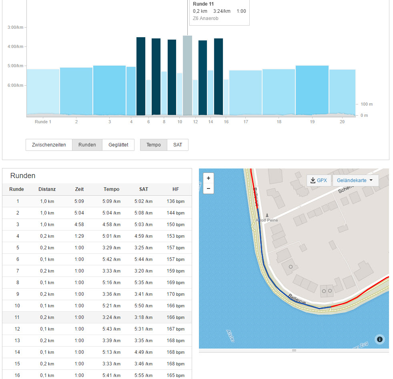Image resolution: width=393 pixels, height=379 pixels.
Task: Zoom out on the map
Action: coord(209,188)
